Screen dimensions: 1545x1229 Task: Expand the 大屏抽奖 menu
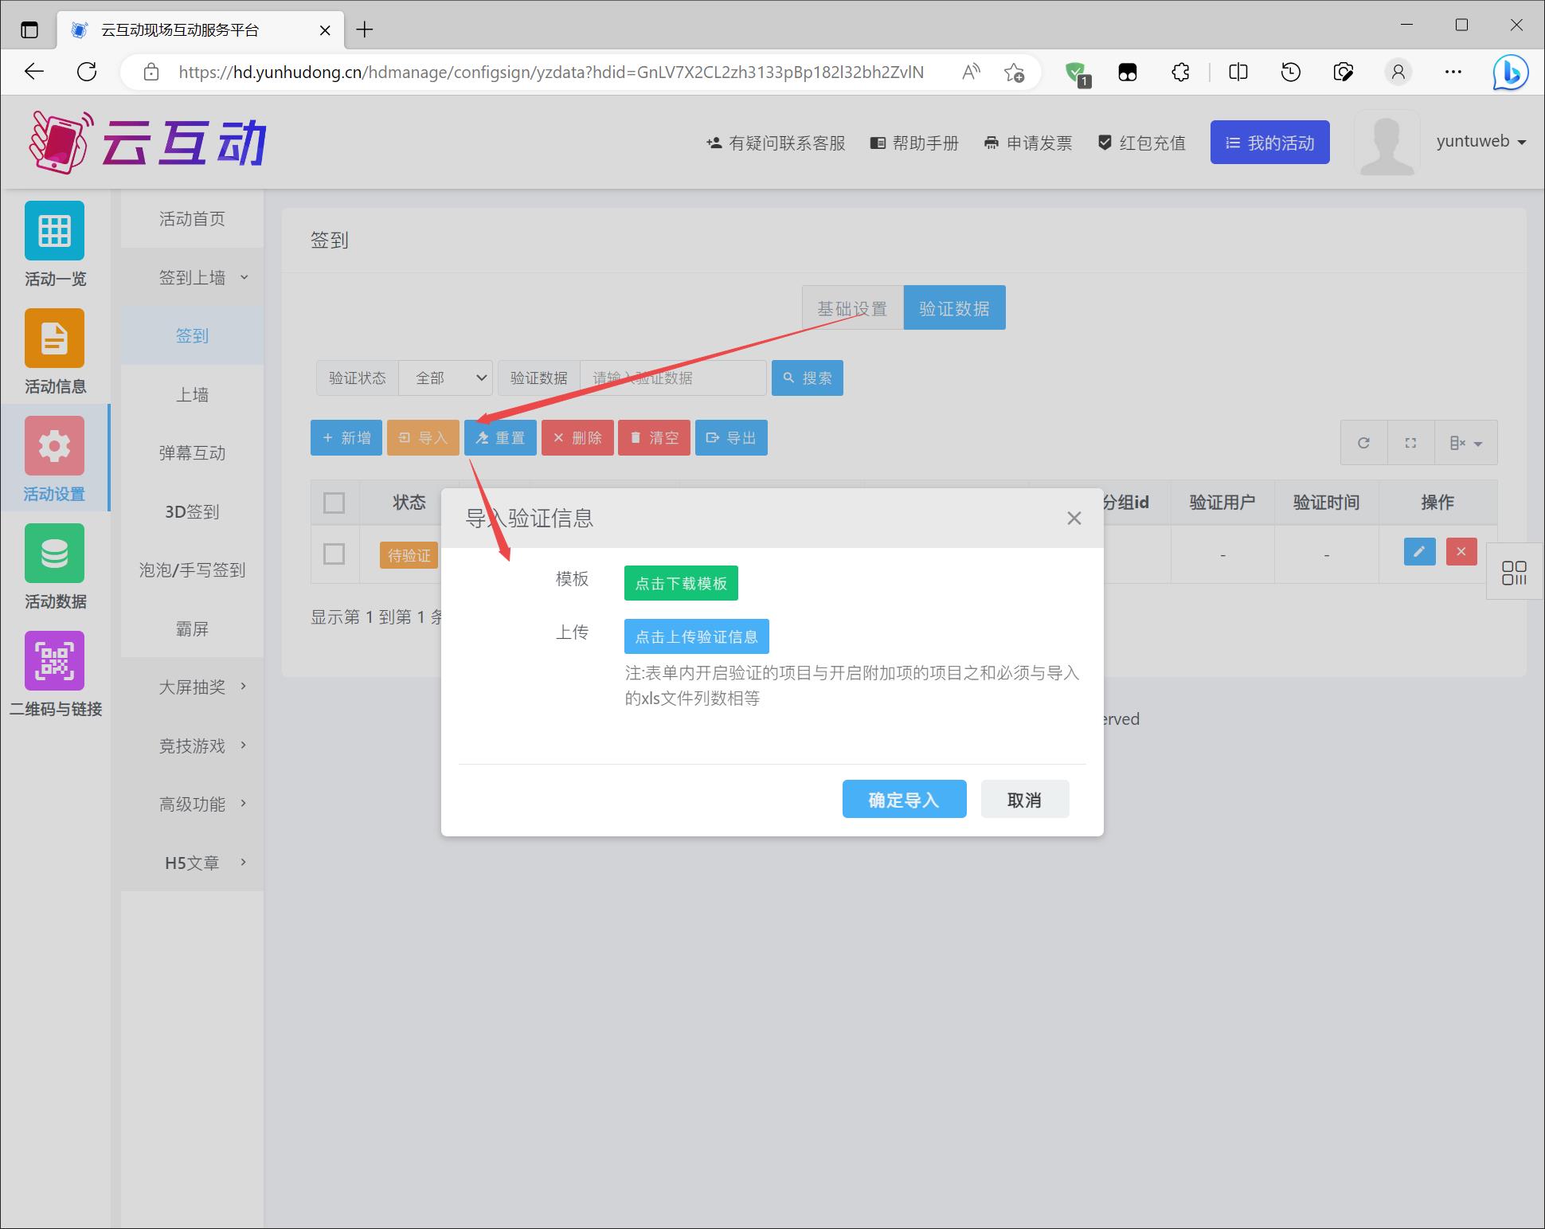click(x=192, y=687)
